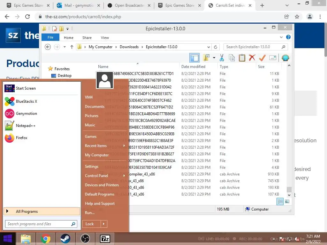
Task: Open the View ribbon tab
Action: (105, 38)
